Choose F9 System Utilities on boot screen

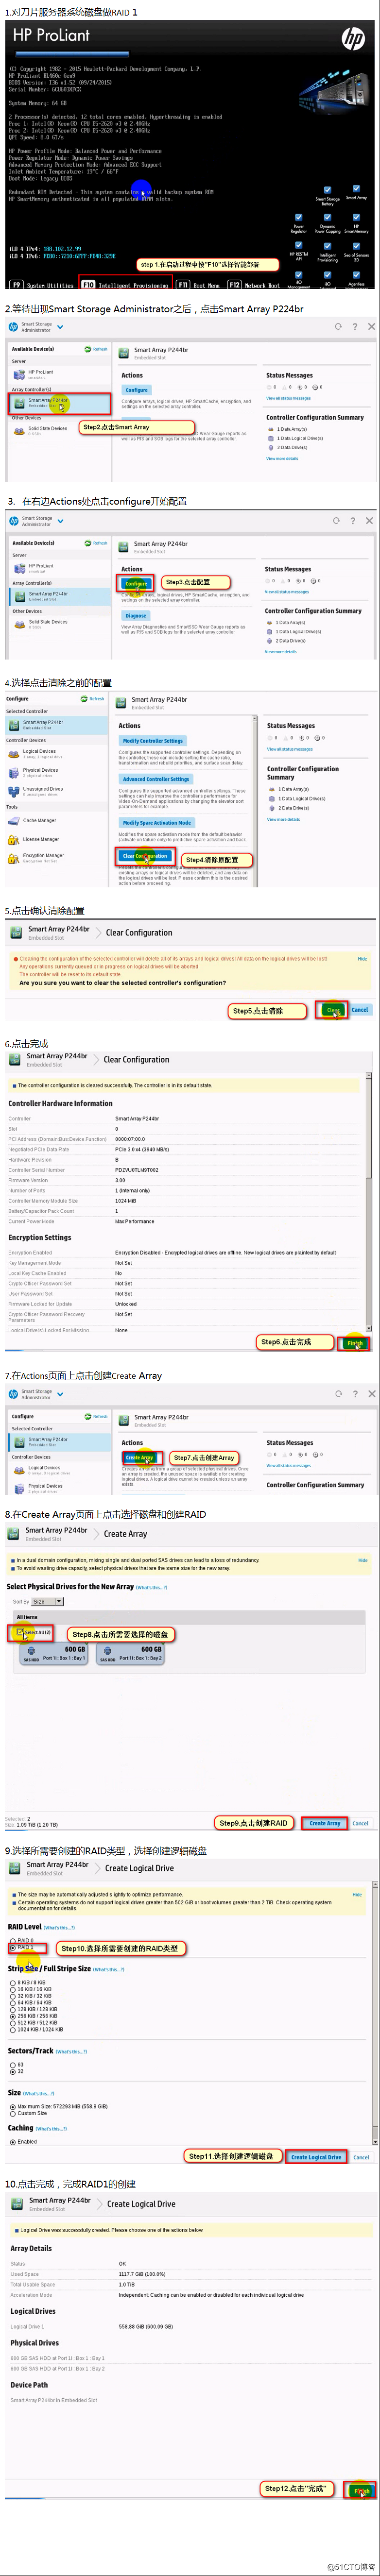42,285
